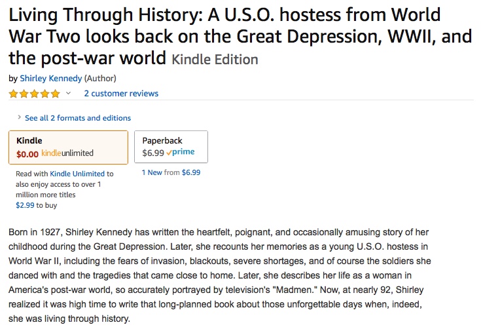Click the $0.00 Kindle price

pos(27,153)
